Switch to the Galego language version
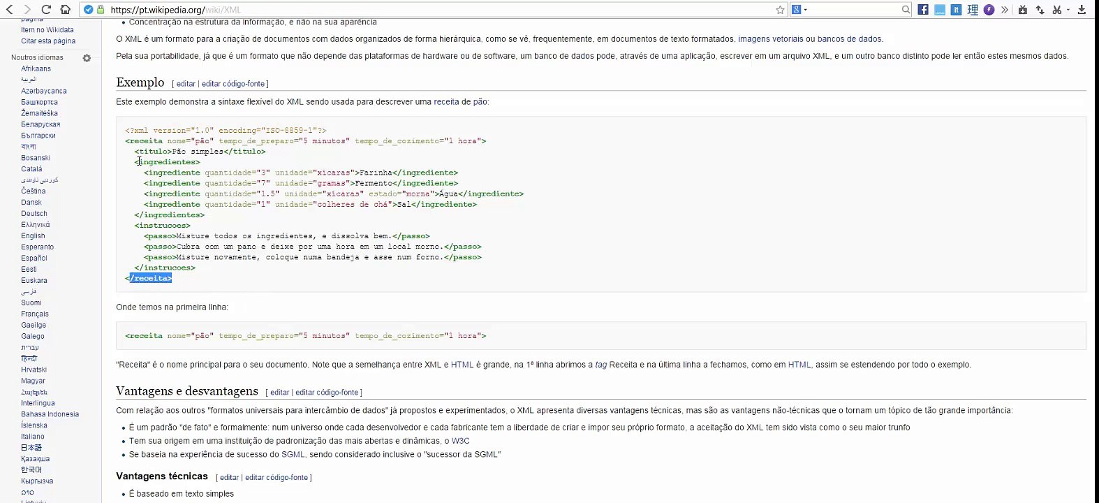 pos(33,337)
